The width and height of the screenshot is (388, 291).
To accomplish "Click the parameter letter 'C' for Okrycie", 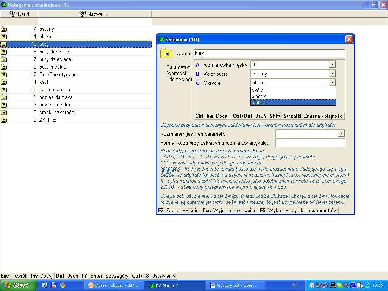I will [x=197, y=83].
